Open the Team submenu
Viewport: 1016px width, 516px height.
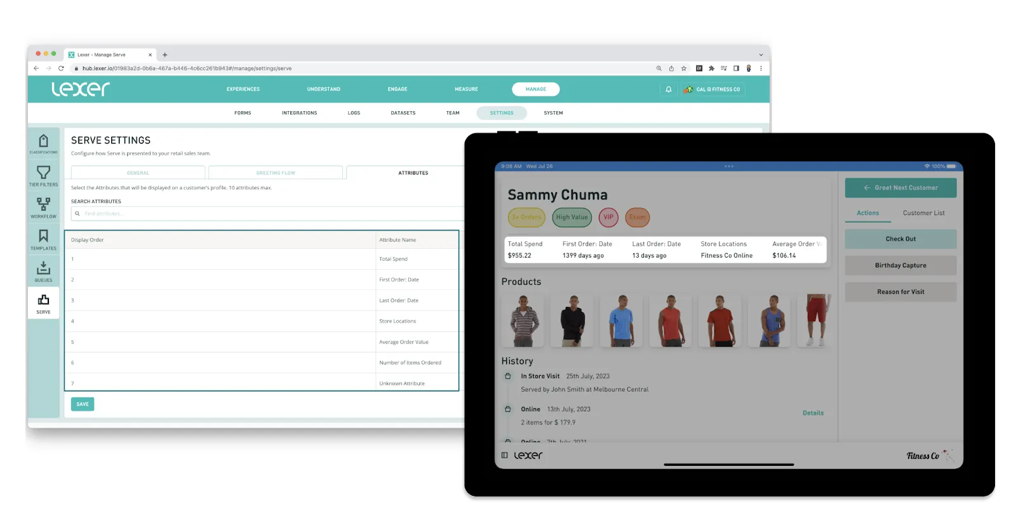pyautogui.click(x=453, y=113)
